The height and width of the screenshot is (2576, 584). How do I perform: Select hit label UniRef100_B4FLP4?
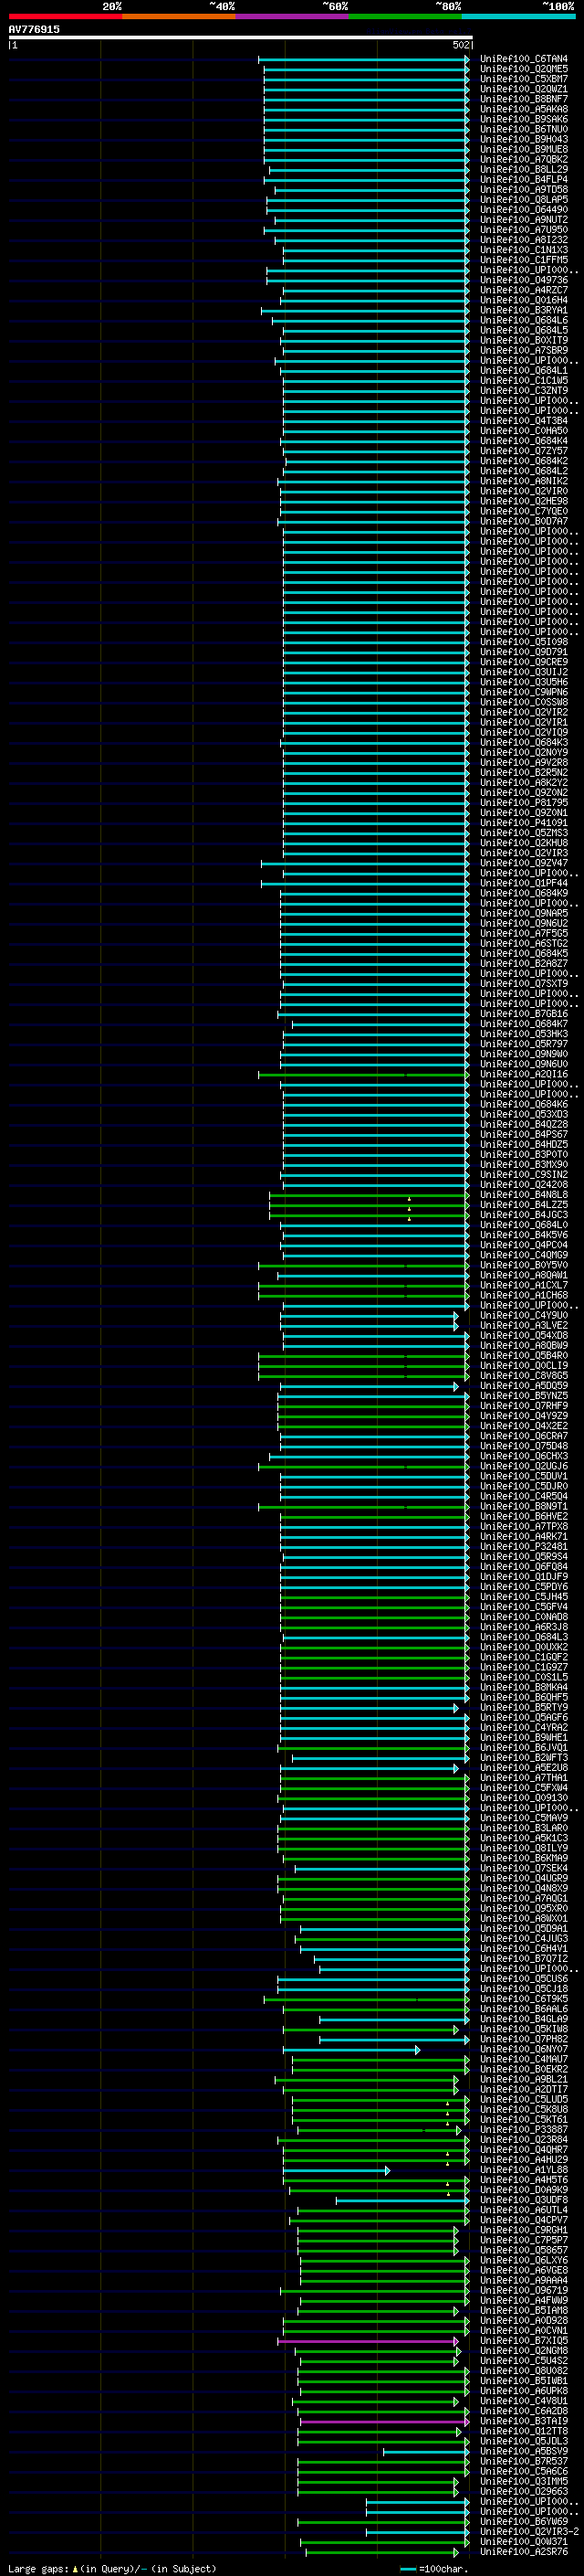point(523,180)
